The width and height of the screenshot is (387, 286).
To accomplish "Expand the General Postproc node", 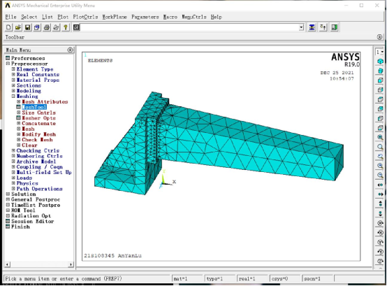I will click(8, 199).
